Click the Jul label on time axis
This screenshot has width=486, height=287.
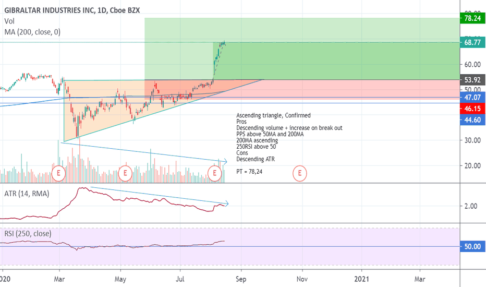coord(180,279)
